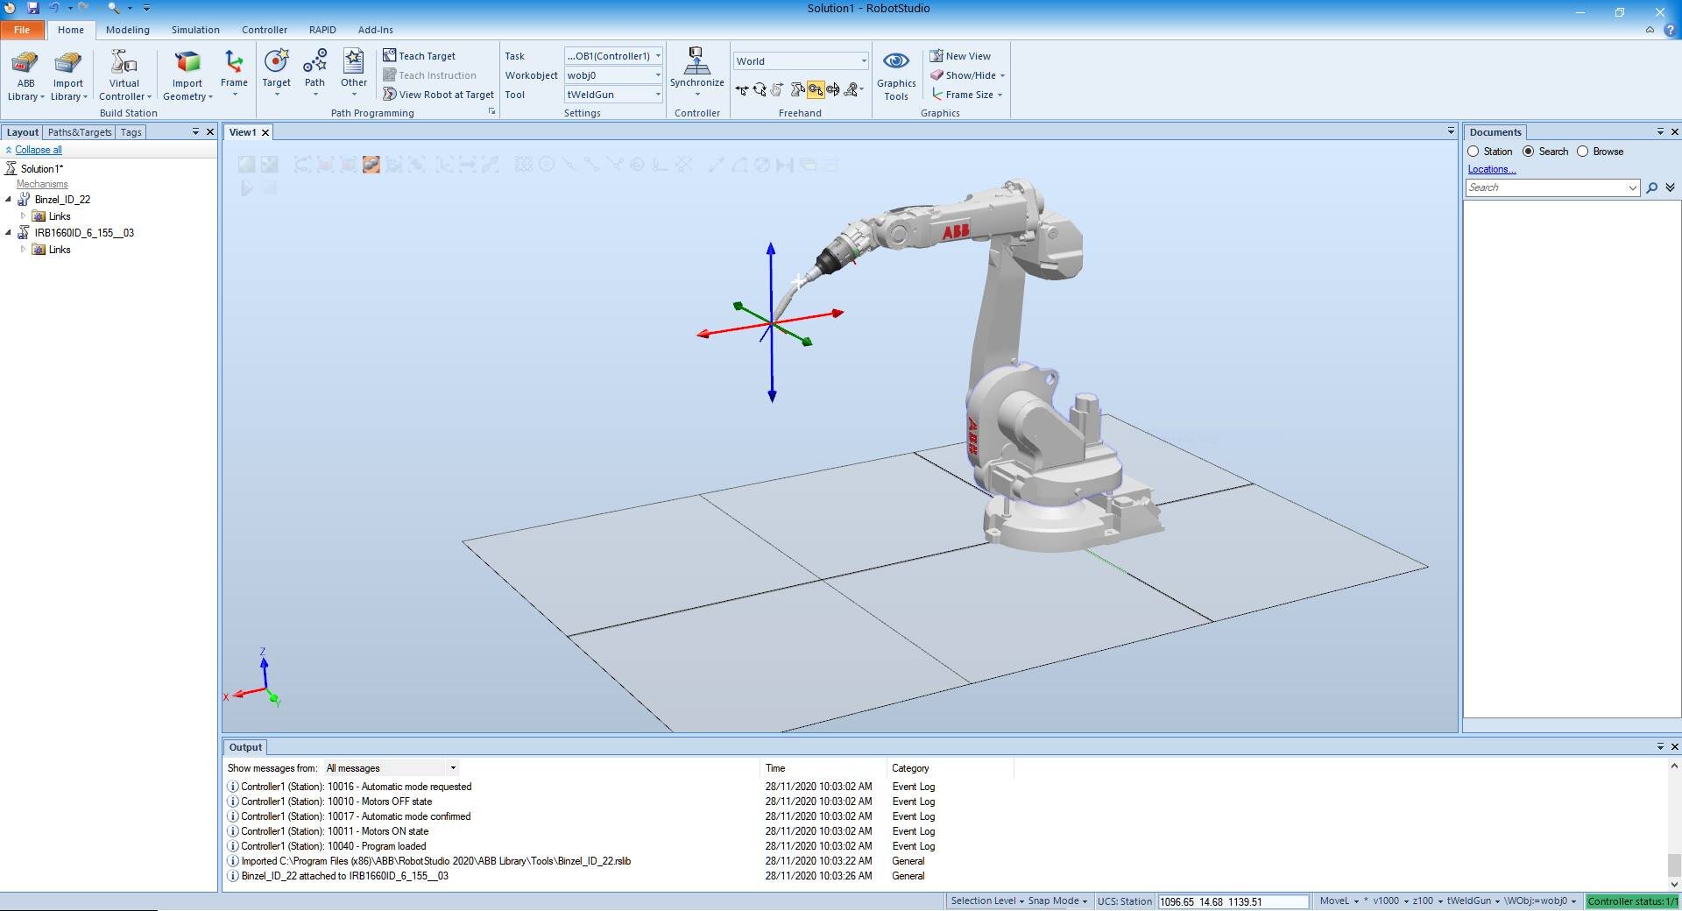This screenshot has height=911, width=1682.
Task: Open the Import Library menu
Action: pyautogui.click(x=68, y=76)
